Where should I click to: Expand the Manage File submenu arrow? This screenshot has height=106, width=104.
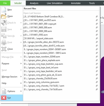tap(21, 57)
